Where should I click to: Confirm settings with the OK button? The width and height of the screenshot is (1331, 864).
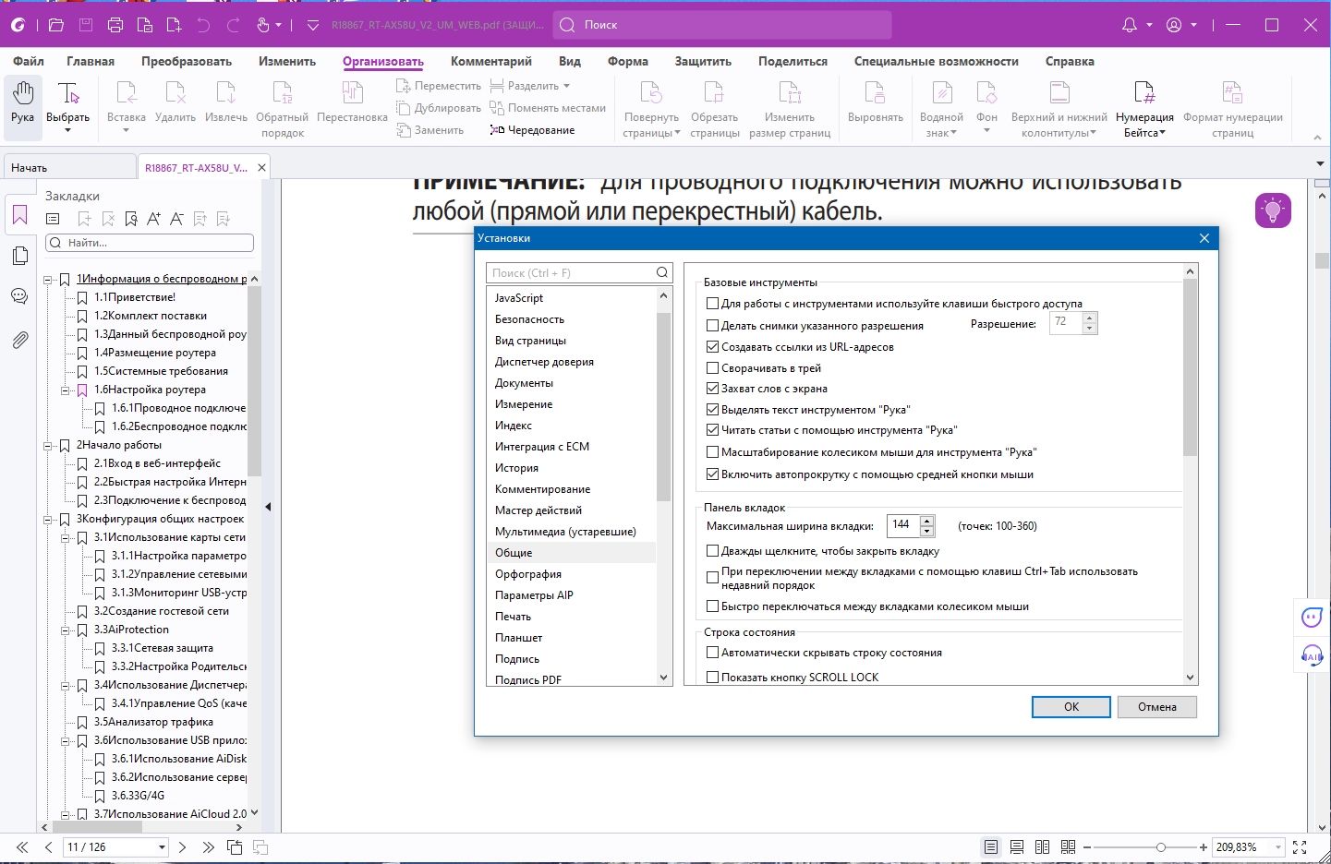(x=1071, y=706)
